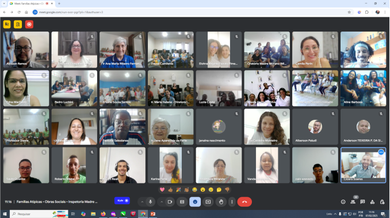Expand microphone audio settings chevron

pyautogui.click(x=142, y=202)
